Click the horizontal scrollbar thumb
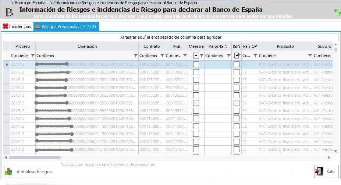341x185 pixels. (x=35, y=158)
